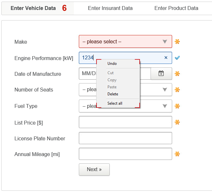Click the asterisk next to Make
Image resolution: width=212 pixels, height=192 pixels.
pyautogui.click(x=177, y=41)
